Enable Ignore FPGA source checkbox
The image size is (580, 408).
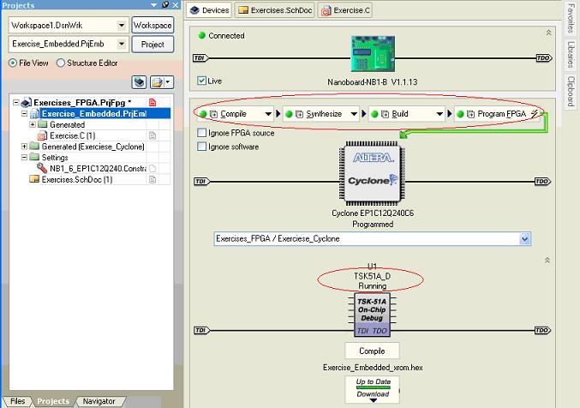(x=201, y=133)
